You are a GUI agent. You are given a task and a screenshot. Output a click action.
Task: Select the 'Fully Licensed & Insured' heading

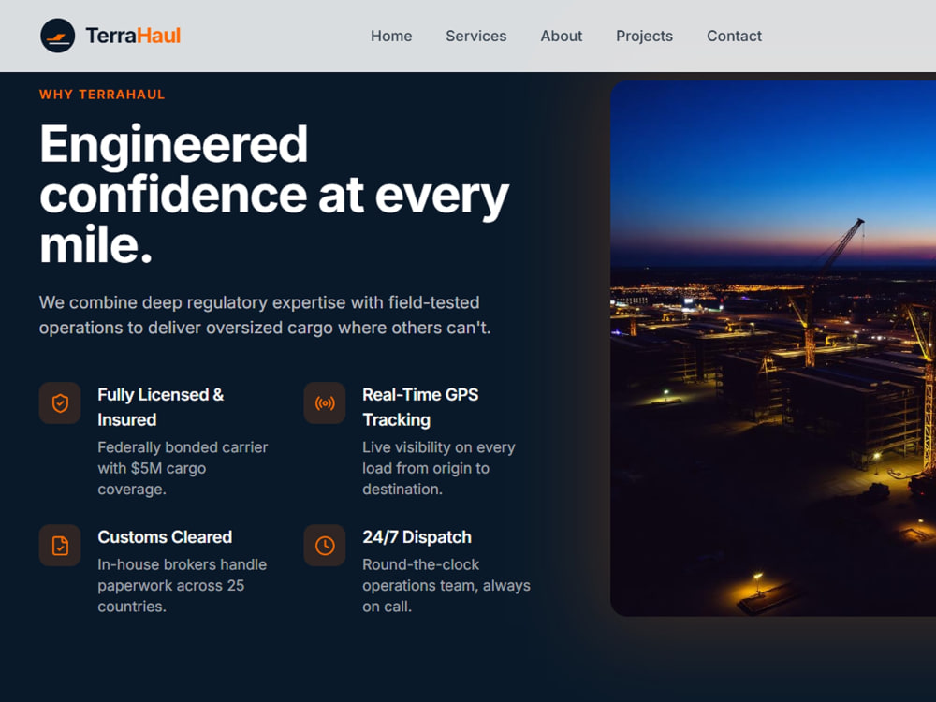[x=161, y=407]
